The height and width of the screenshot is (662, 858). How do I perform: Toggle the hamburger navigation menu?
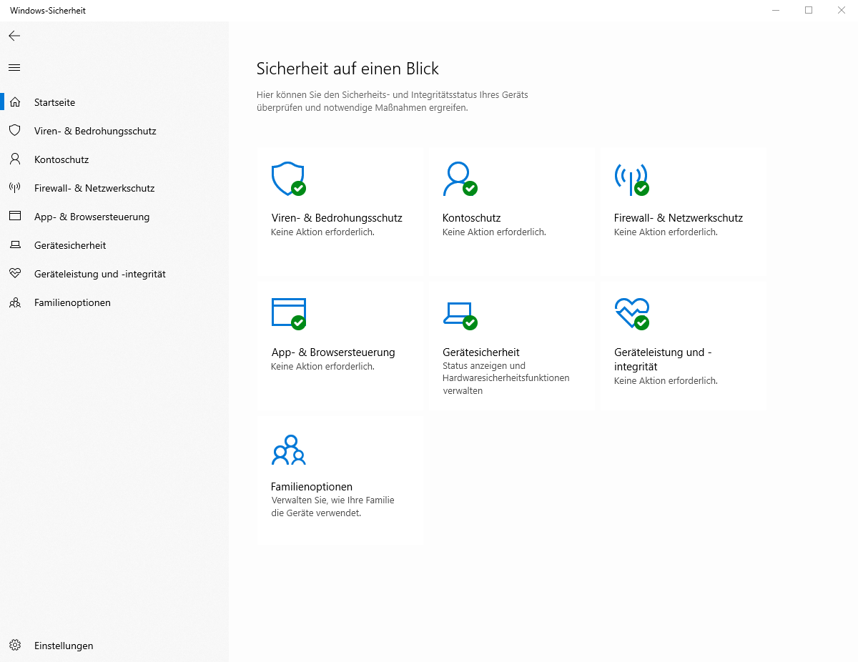(14, 68)
